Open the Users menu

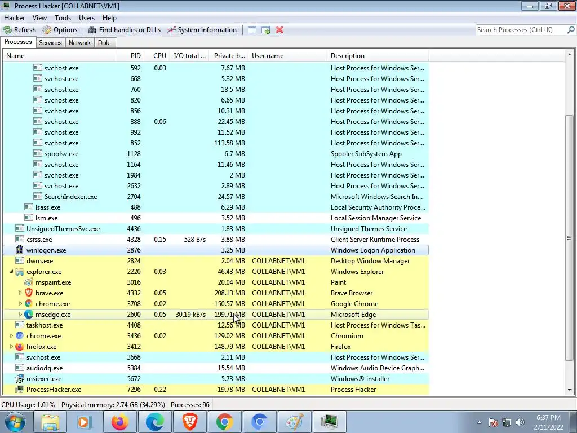pyautogui.click(x=87, y=17)
